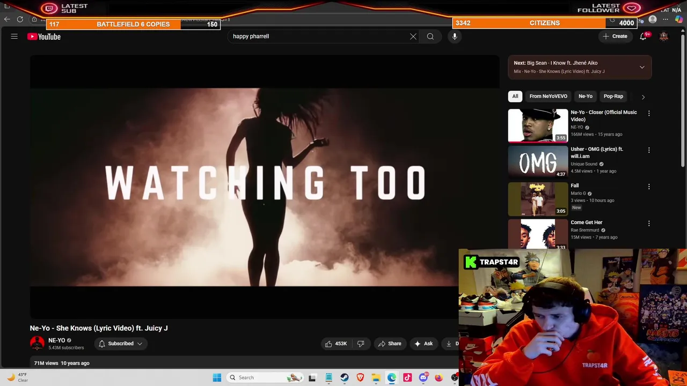Open TikTok from taskbar
This screenshot has height=386, width=687.
(407, 377)
